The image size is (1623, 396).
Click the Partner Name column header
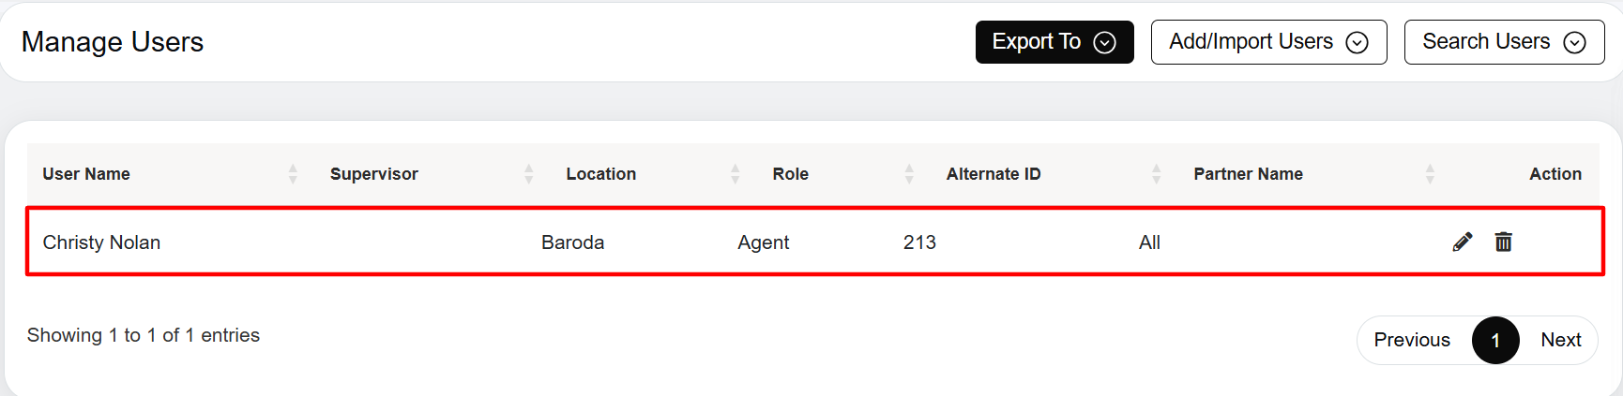1248,174
